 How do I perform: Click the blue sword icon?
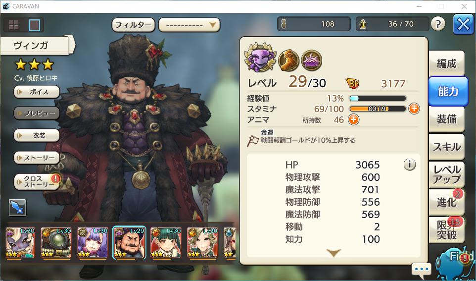coord(18,208)
